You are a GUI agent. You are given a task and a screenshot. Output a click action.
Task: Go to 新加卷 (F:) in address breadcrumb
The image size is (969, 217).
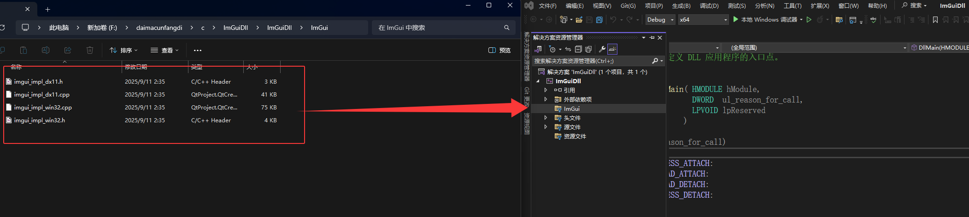[102, 28]
